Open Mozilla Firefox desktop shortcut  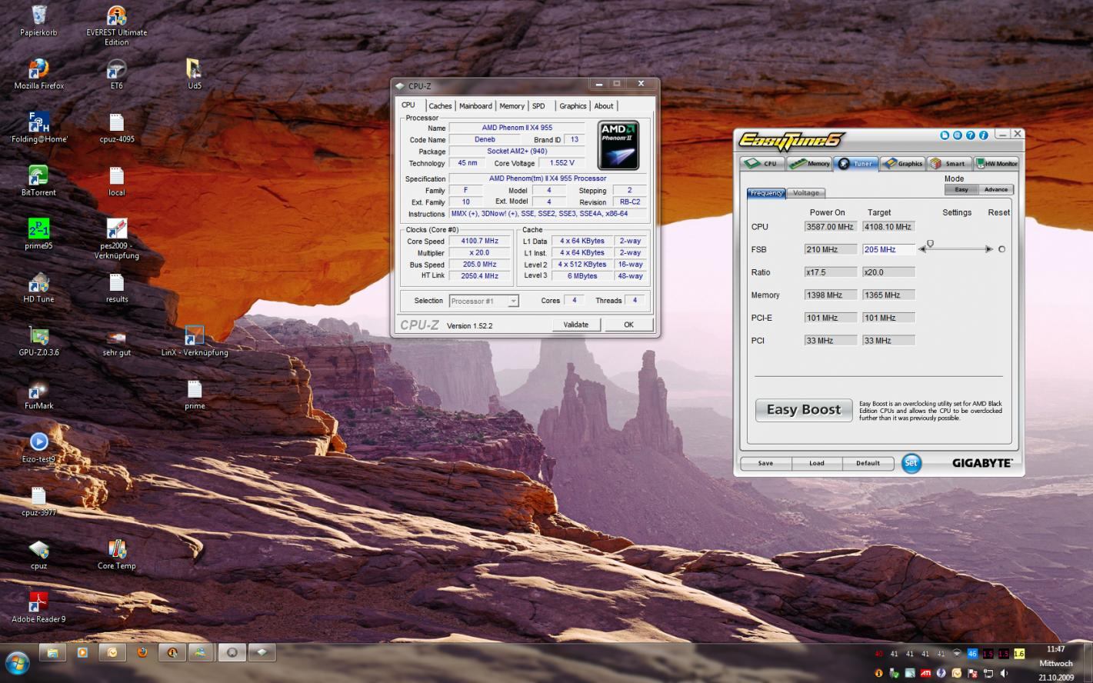(x=39, y=74)
